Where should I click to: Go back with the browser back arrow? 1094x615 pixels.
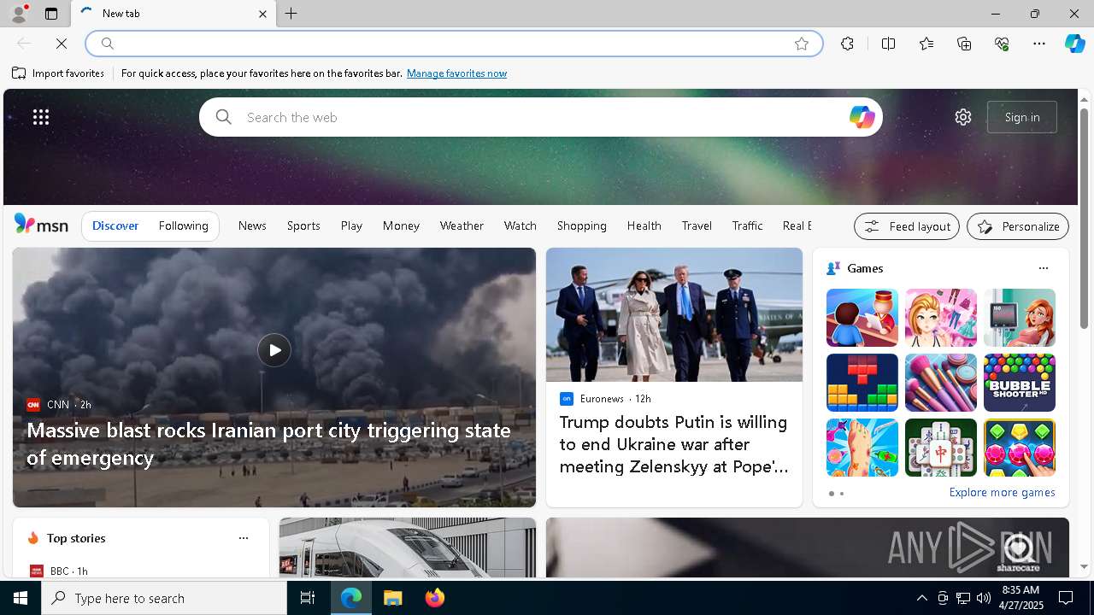click(x=24, y=44)
